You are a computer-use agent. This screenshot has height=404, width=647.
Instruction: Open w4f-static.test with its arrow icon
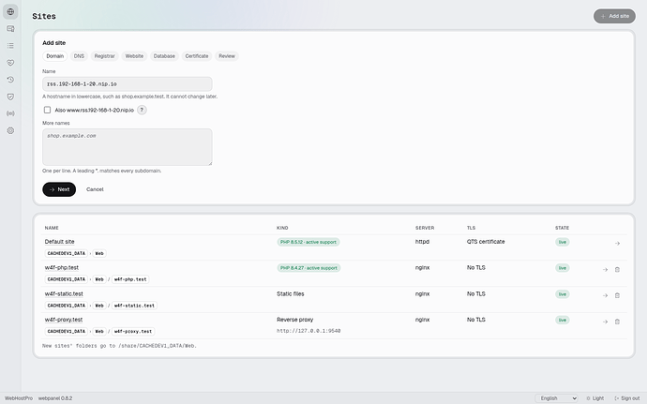tap(605, 295)
